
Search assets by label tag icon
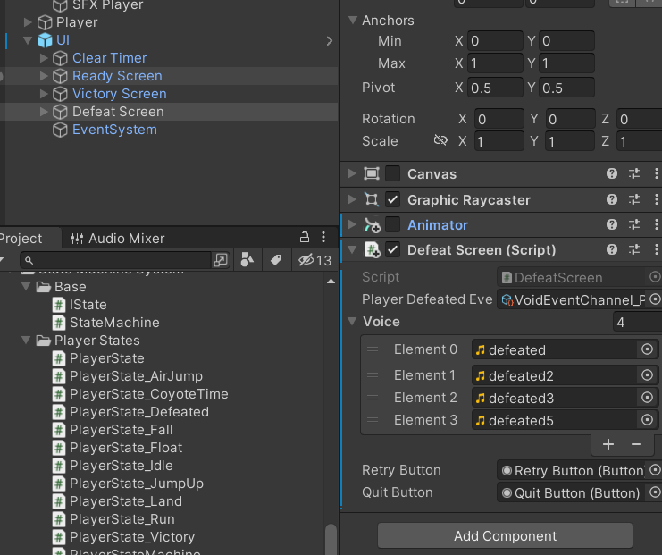(276, 260)
